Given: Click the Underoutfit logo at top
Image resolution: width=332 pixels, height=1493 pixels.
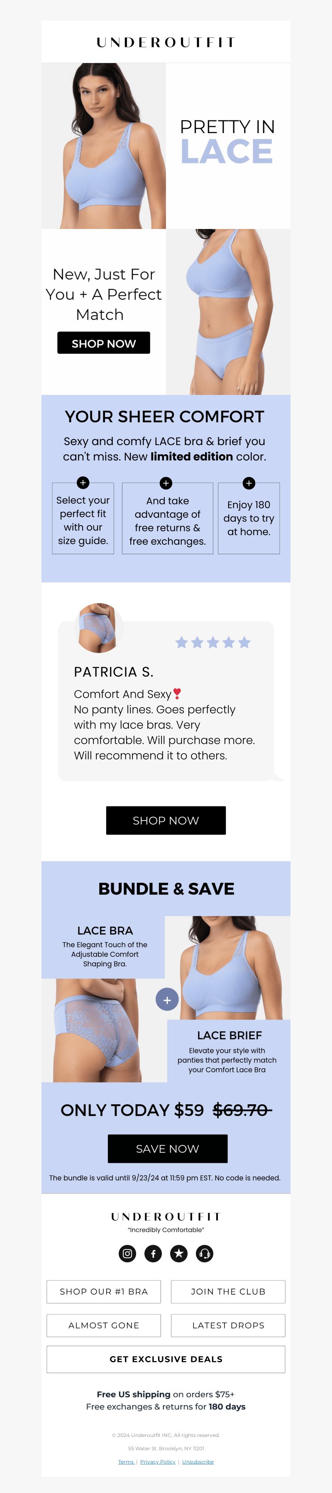Looking at the screenshot, I should coord(166,42).
